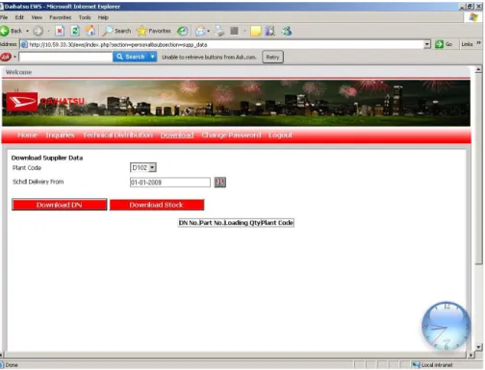Viewport: 485px width, 370px height.
Task: Stop page loading with red X icon
Action: coord(60,31)
